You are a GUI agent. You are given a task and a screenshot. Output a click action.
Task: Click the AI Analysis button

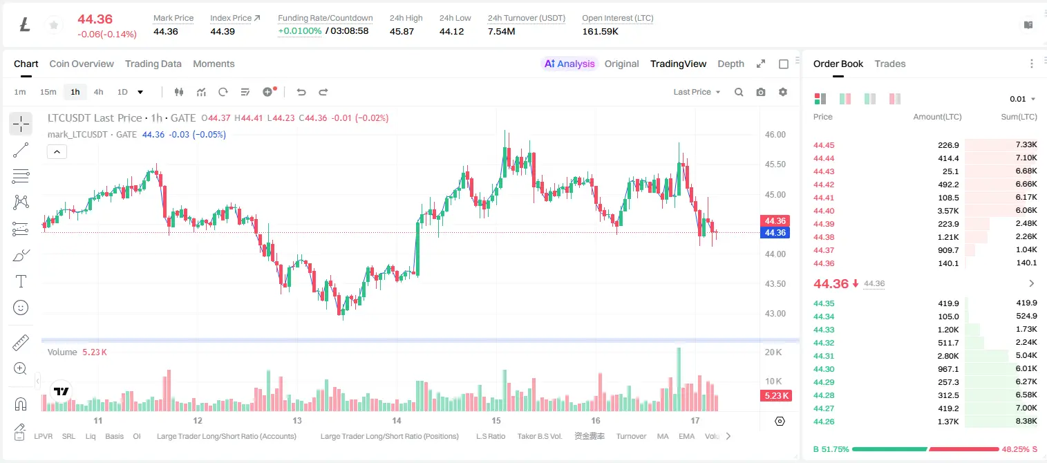click(x=569, y=64)
